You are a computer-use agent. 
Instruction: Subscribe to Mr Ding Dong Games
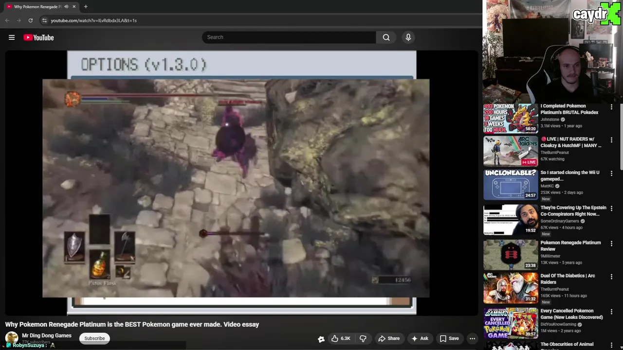coord(94,338)
